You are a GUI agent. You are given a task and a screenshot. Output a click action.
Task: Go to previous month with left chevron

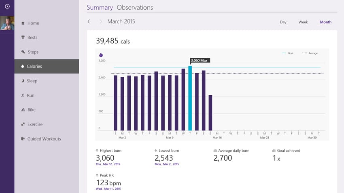pyautogui.click(x=89, y=21)
